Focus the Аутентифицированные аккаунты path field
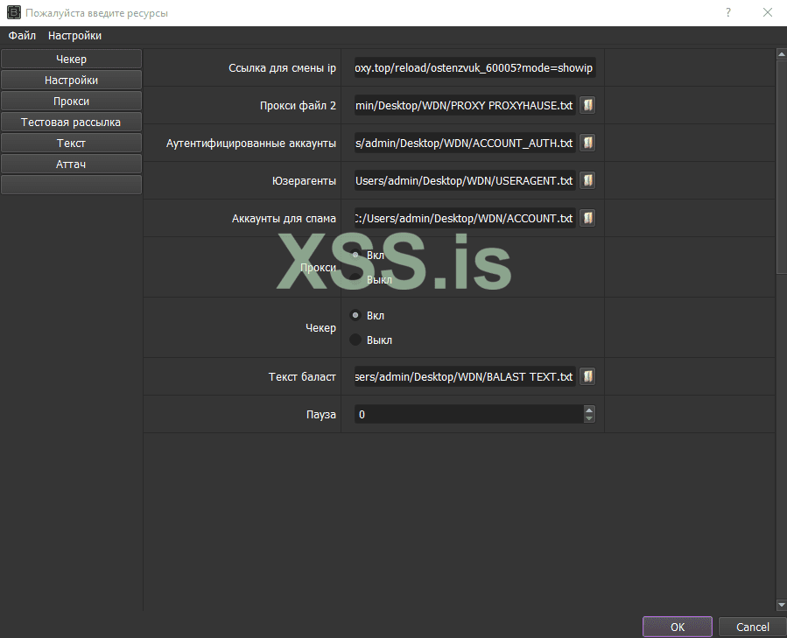 pyautogui.click(x=465, y=143)
